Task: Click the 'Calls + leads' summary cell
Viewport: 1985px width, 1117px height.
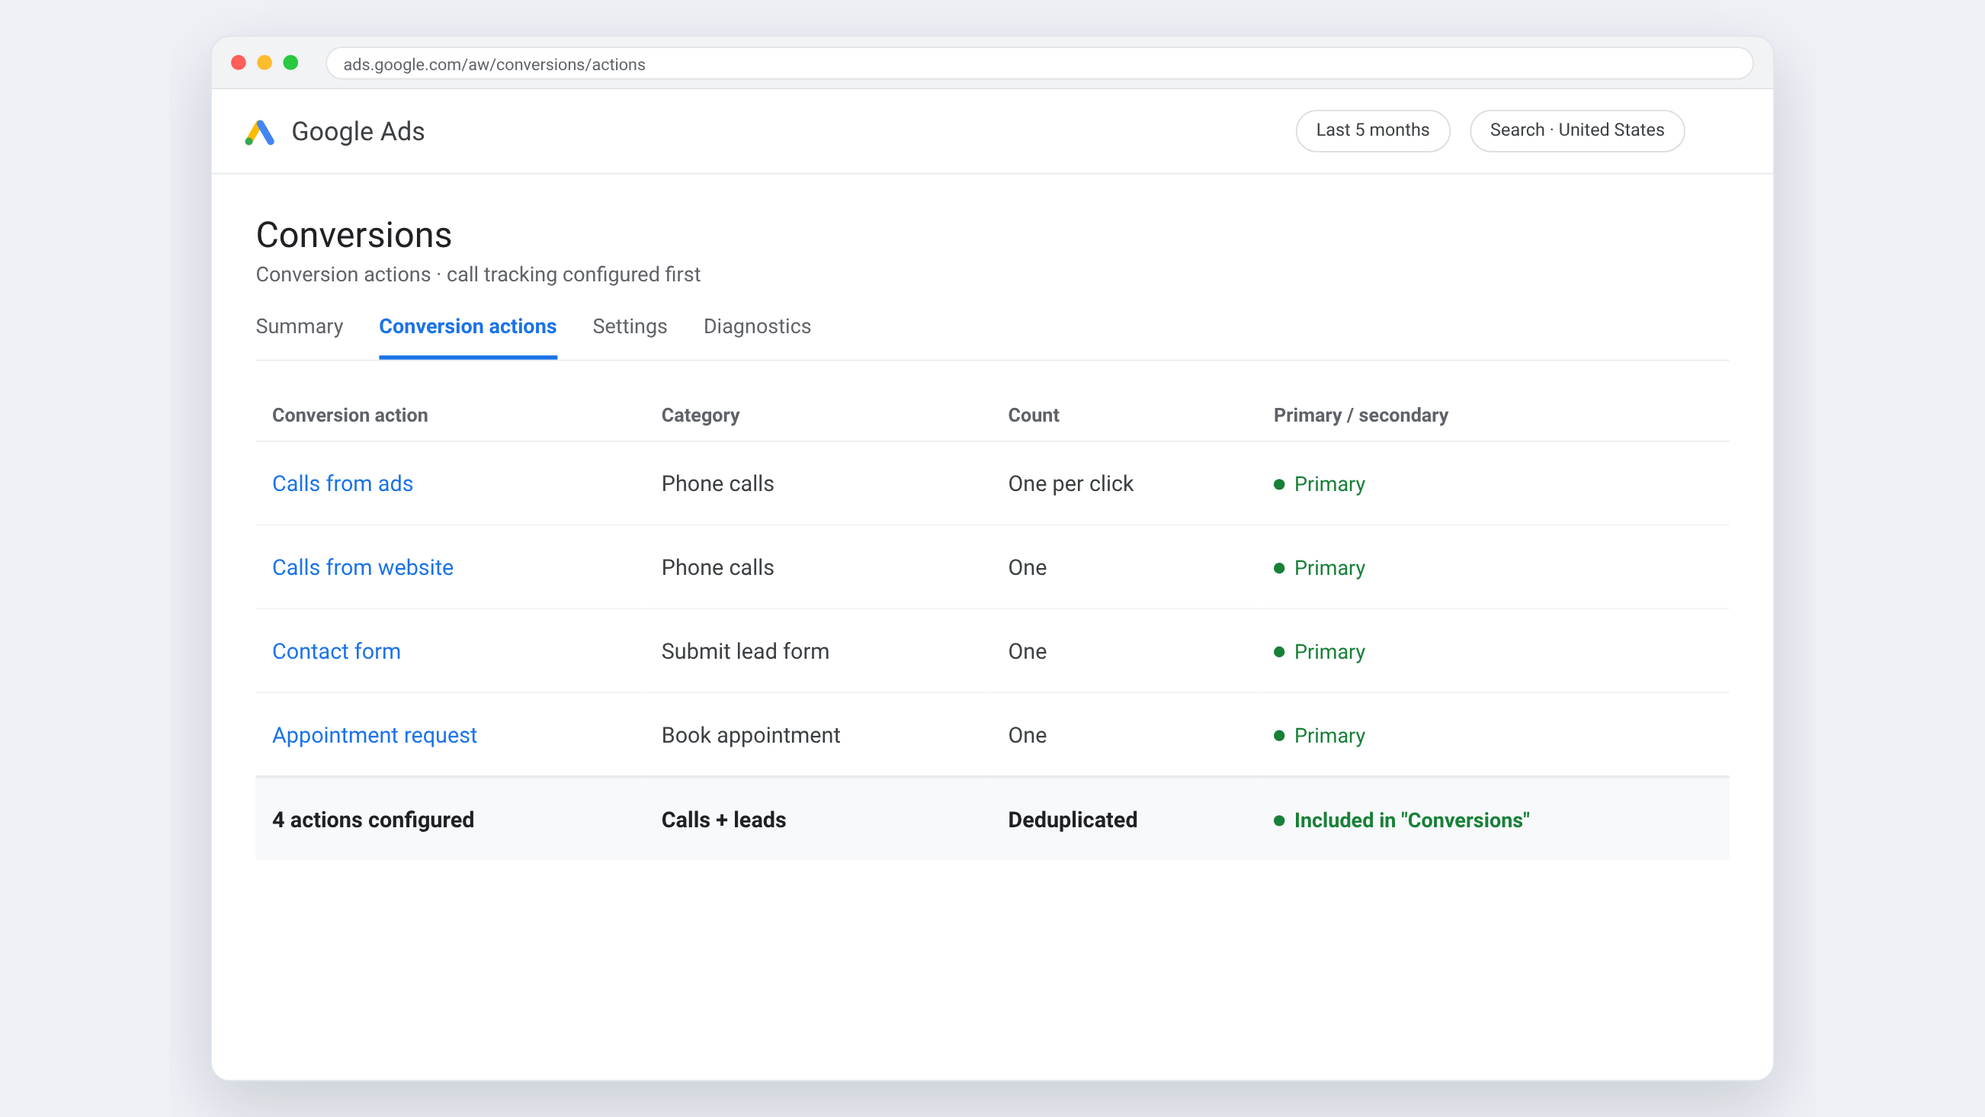Action: click(x=723, y=820)
